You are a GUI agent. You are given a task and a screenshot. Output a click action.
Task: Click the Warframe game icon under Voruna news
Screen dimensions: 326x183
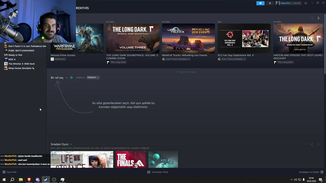click(52, 59)
